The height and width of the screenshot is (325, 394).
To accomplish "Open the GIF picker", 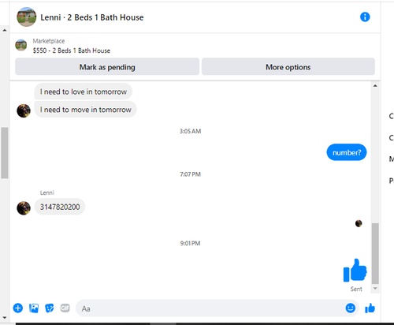I will (x=65, y=308).
